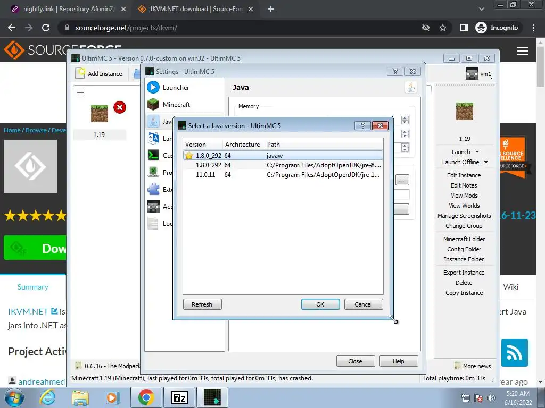The width and height of the screenshot is (545, 408).
Task: Click the Settings window help title button
Action: pyautogui.click(x=395, y=72)
